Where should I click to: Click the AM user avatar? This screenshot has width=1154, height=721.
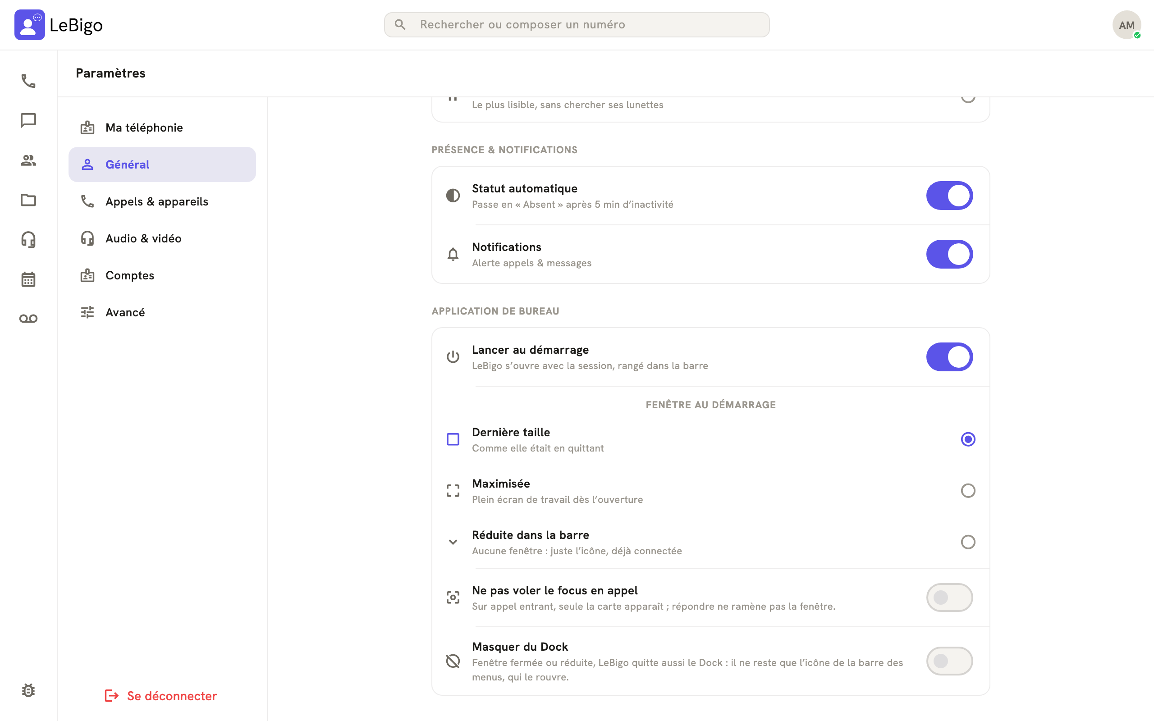[x=1127, y=25]
